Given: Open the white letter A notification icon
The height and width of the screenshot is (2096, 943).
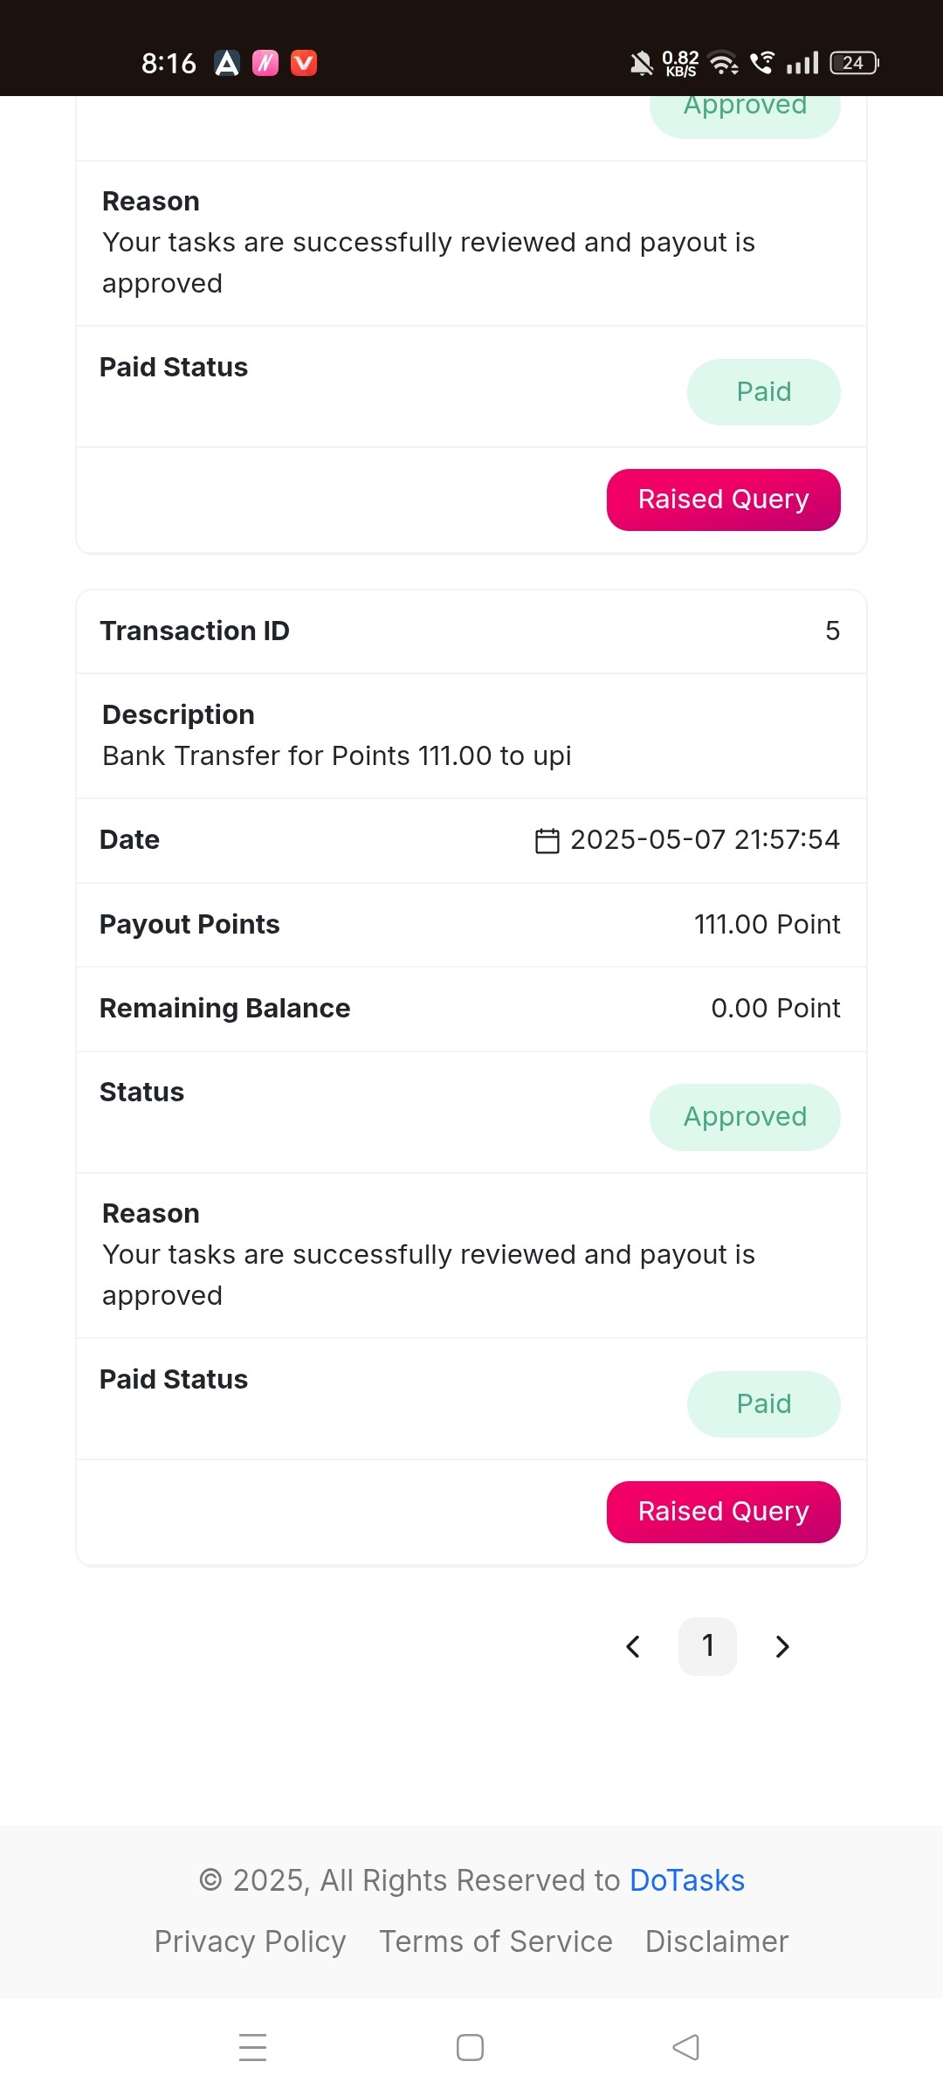Looking at the screenshot, I should [x=227, y=63].
